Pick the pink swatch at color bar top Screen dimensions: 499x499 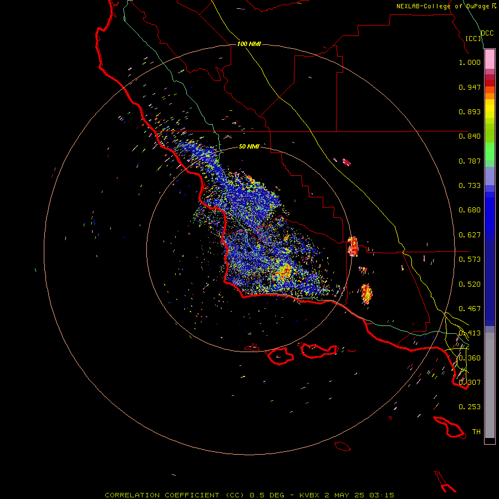pyautogui.click(x=490, y=59)
